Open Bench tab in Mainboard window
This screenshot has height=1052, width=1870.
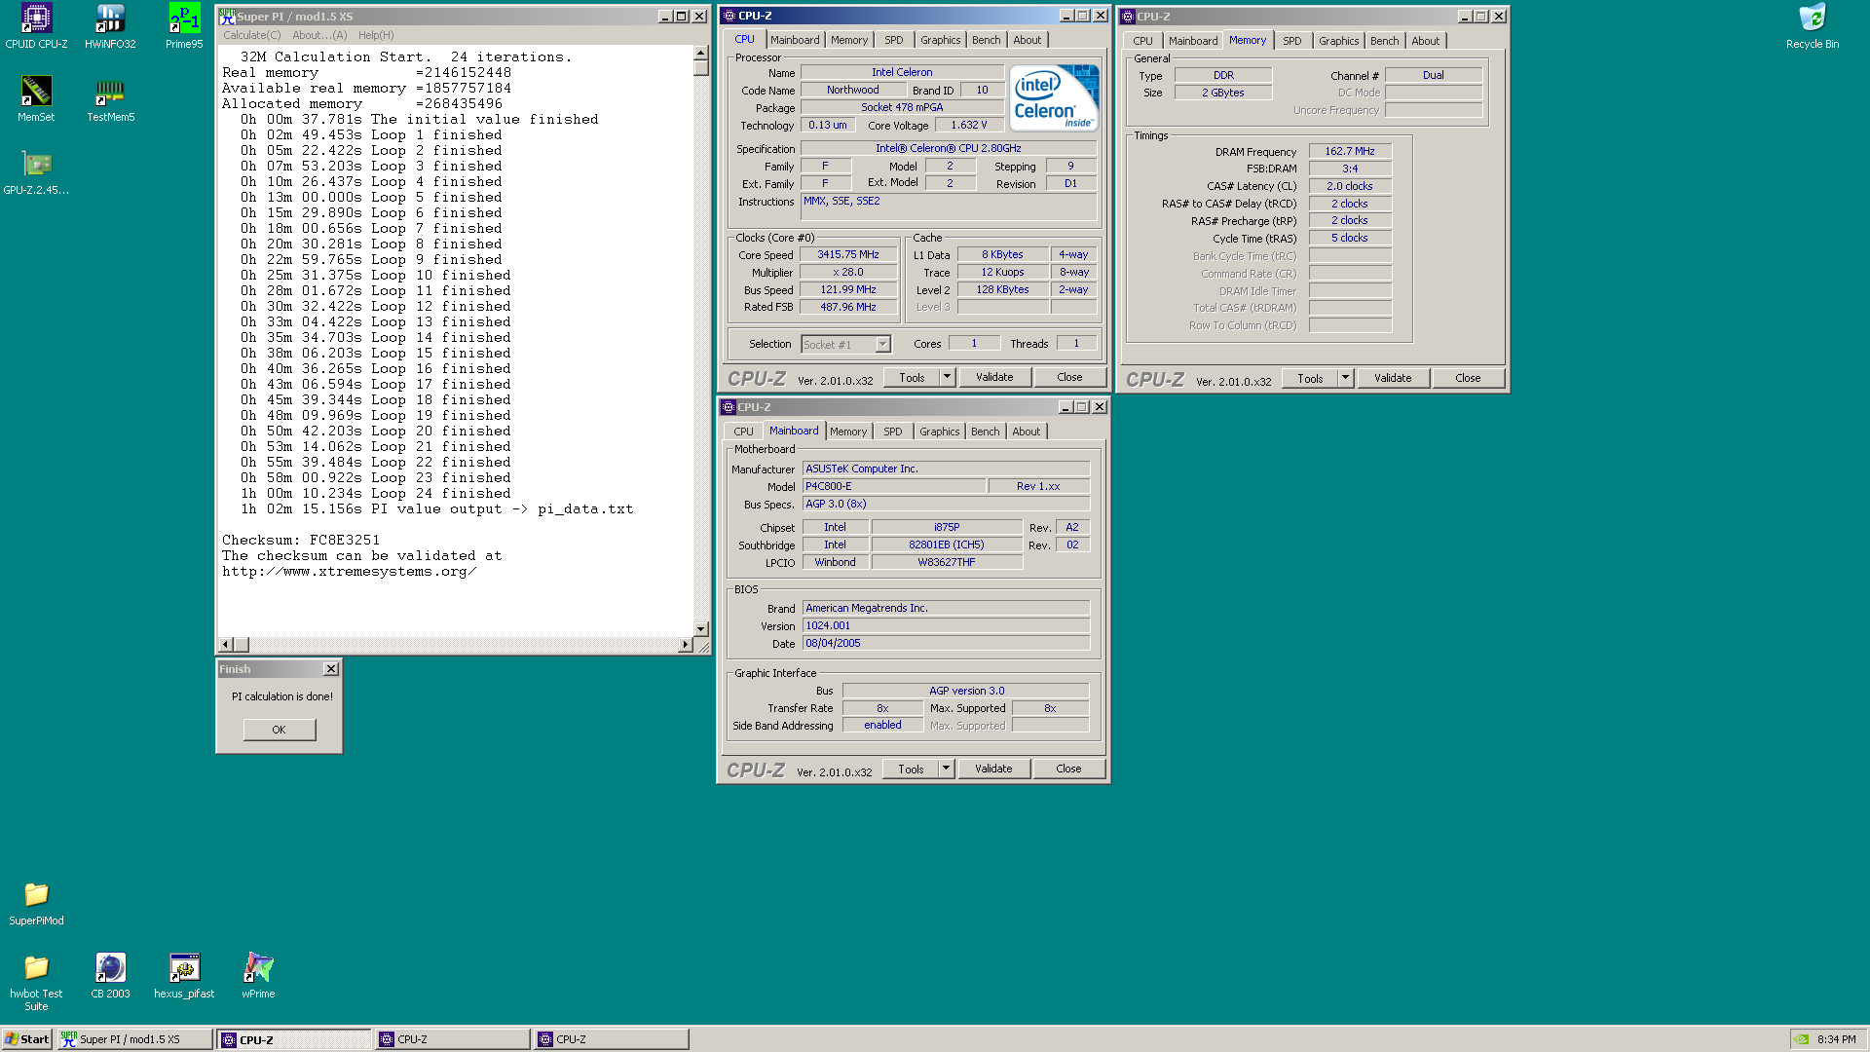pos(985,432)
